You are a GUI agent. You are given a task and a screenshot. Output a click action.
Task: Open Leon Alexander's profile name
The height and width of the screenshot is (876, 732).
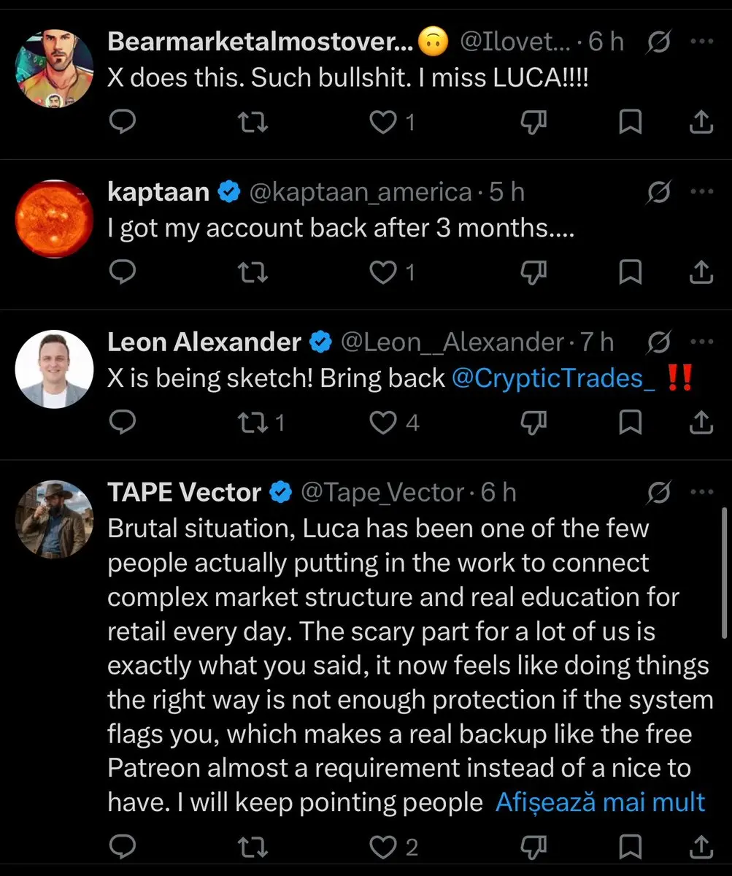pos(204,342)
